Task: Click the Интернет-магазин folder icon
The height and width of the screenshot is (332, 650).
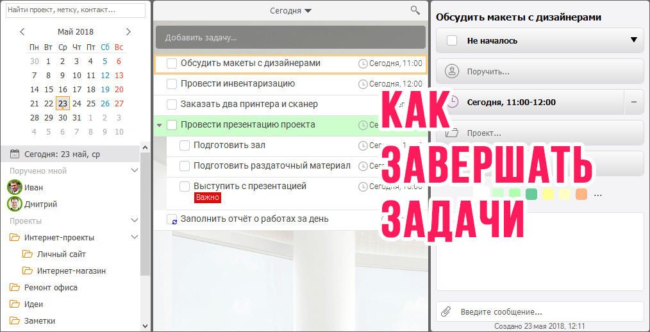Action: 28,270
